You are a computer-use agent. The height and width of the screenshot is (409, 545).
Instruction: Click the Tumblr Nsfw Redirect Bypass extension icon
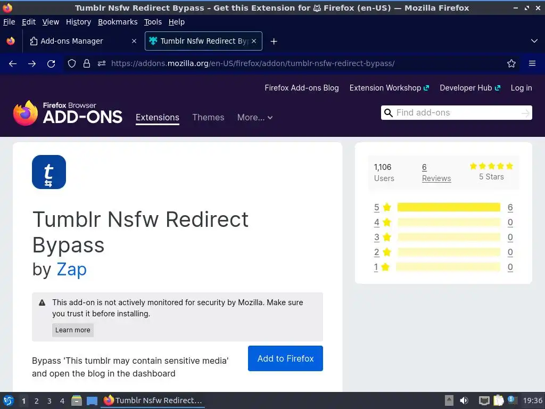coord(49,172)
